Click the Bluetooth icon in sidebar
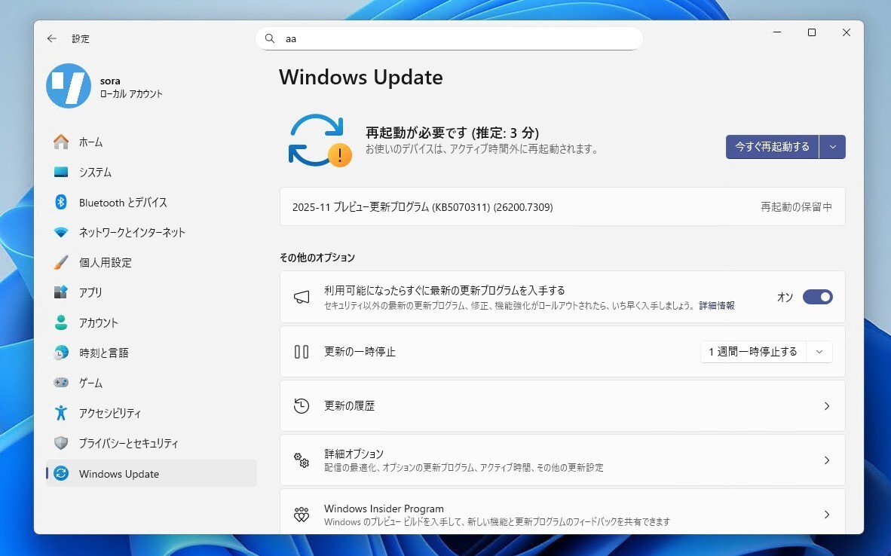Image resolution: width=891 pixels, height=556 pixels. click(x=61, y=202)
